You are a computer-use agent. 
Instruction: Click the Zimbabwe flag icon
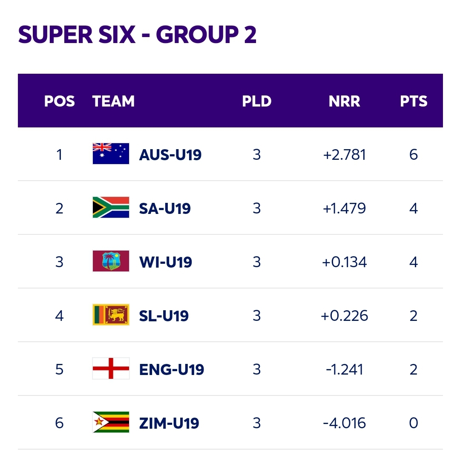click(111, 422)
